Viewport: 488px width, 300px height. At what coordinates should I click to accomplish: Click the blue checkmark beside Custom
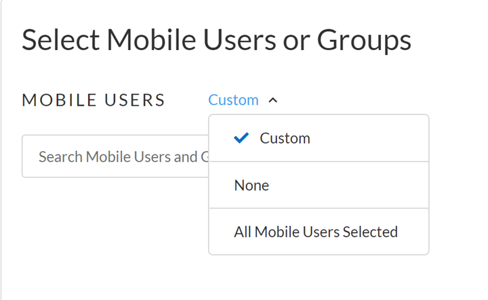click(241, 138)
